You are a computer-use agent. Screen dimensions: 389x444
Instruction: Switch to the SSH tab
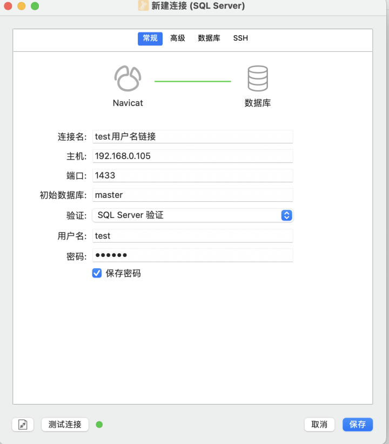[x=240, y=38]
